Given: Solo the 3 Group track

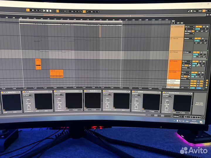Looking at the screenshot, I should pos(202,38).
